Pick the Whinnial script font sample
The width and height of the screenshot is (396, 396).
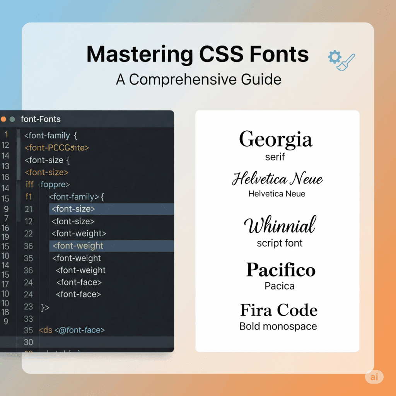point(280,225)
